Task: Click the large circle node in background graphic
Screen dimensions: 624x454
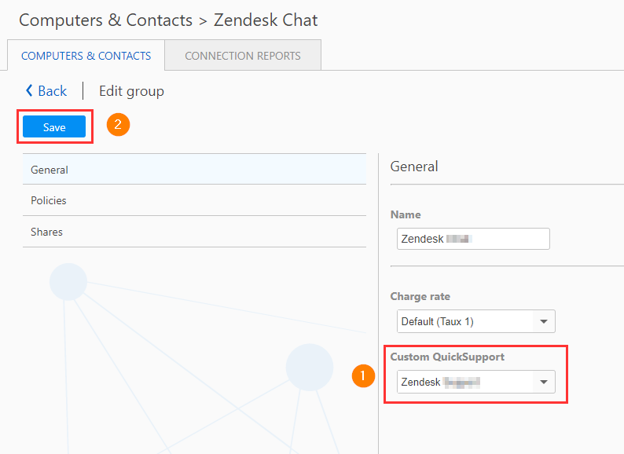Action: click(x=310, y=366)
